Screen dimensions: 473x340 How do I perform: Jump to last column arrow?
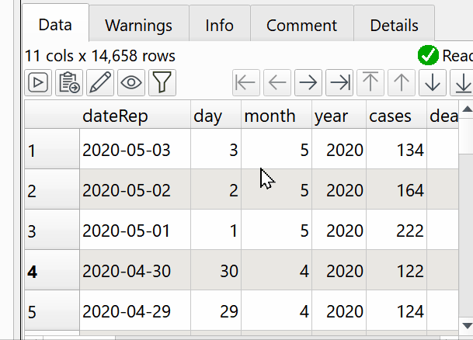339,82
